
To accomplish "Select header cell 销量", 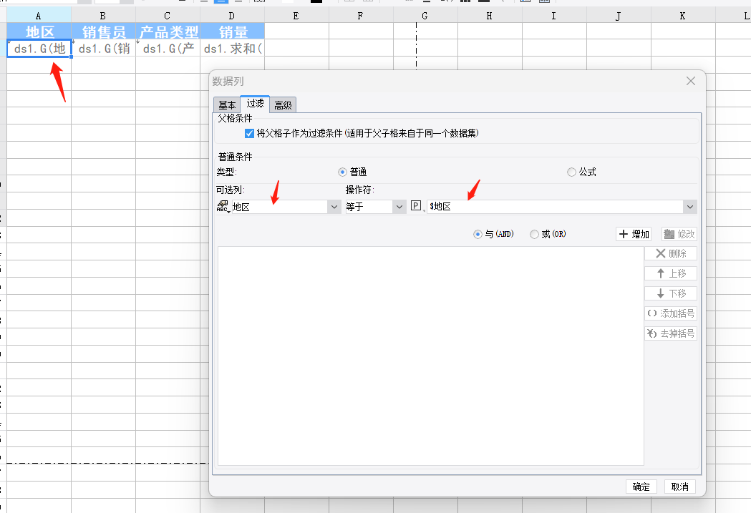I will [232, 31].
